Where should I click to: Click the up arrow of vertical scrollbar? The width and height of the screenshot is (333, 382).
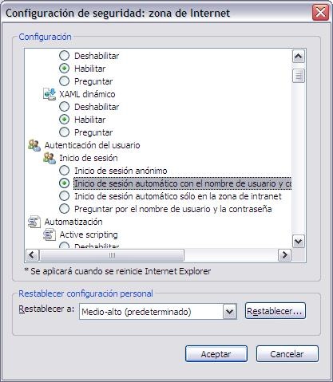pos(299,56)
